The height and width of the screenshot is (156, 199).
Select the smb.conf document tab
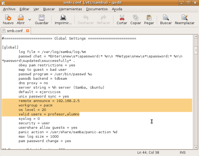click(13, 31)
